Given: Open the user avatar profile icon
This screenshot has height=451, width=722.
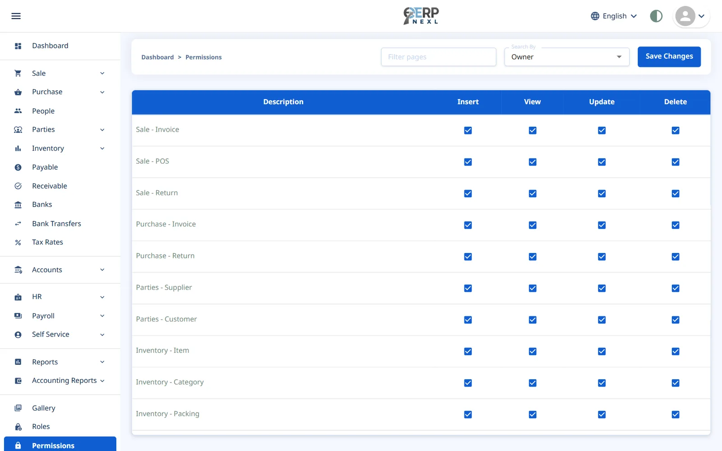Looking at the screenshot, I should (x=685, y=16).
